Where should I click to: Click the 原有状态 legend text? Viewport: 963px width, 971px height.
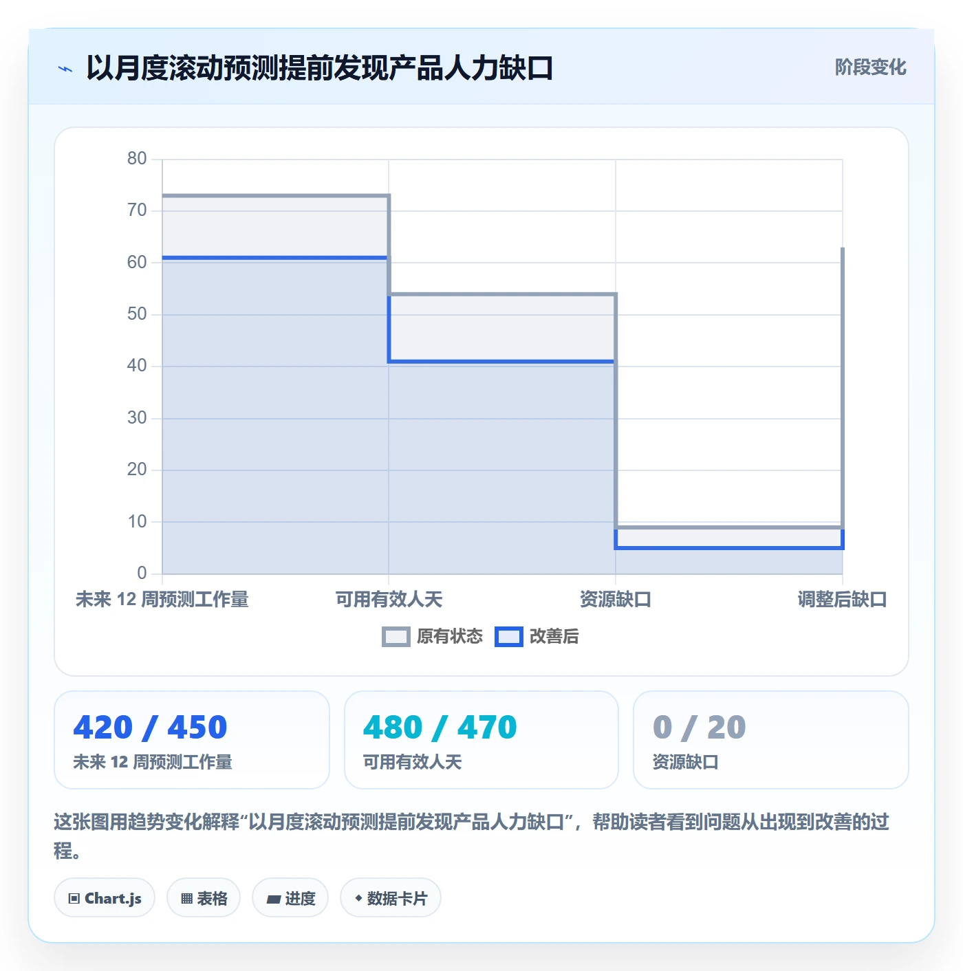[450, 637]
